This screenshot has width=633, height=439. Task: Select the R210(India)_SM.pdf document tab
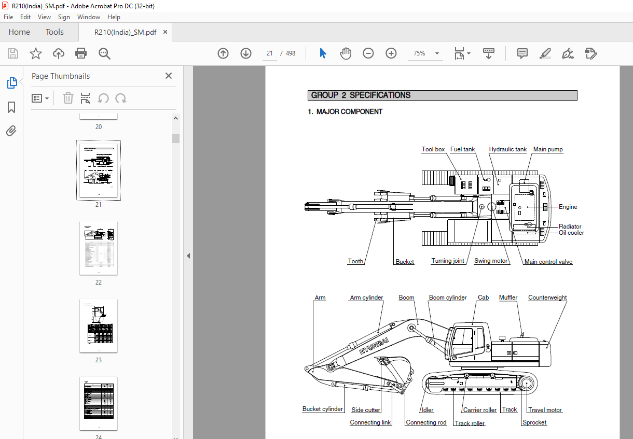[126, 32]
